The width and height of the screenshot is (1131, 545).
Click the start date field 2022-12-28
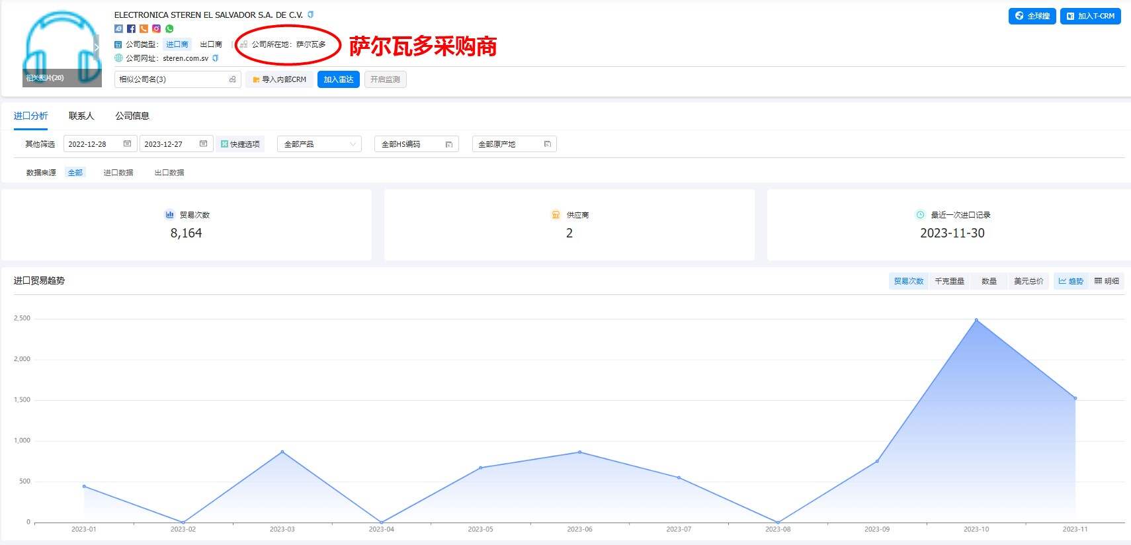(x=101, y=144)
